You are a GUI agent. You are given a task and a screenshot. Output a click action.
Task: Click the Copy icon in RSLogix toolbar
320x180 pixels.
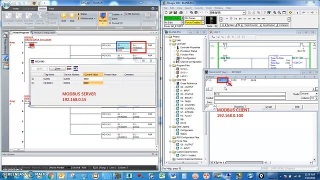click(191, 12)
